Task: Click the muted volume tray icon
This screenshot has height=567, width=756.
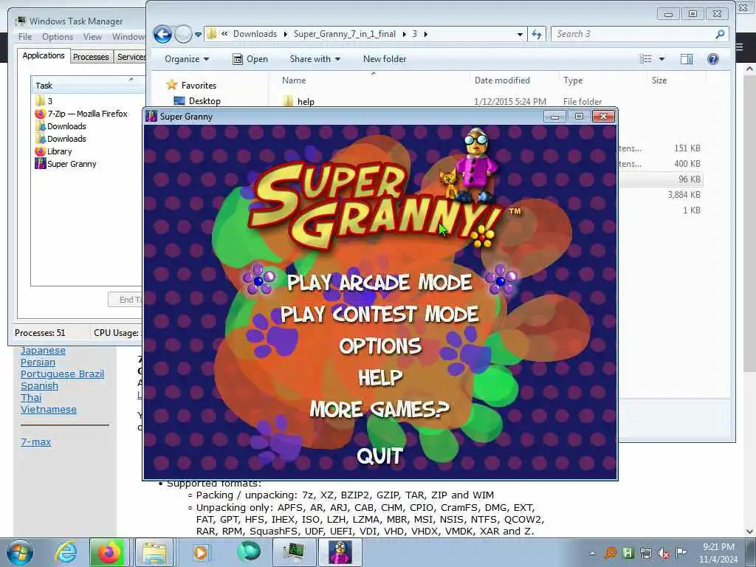Action: pos(663,553)
